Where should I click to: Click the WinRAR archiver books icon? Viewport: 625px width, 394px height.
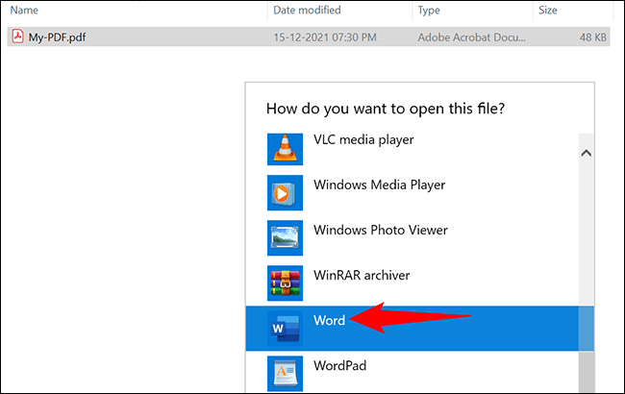click(285, 283)
